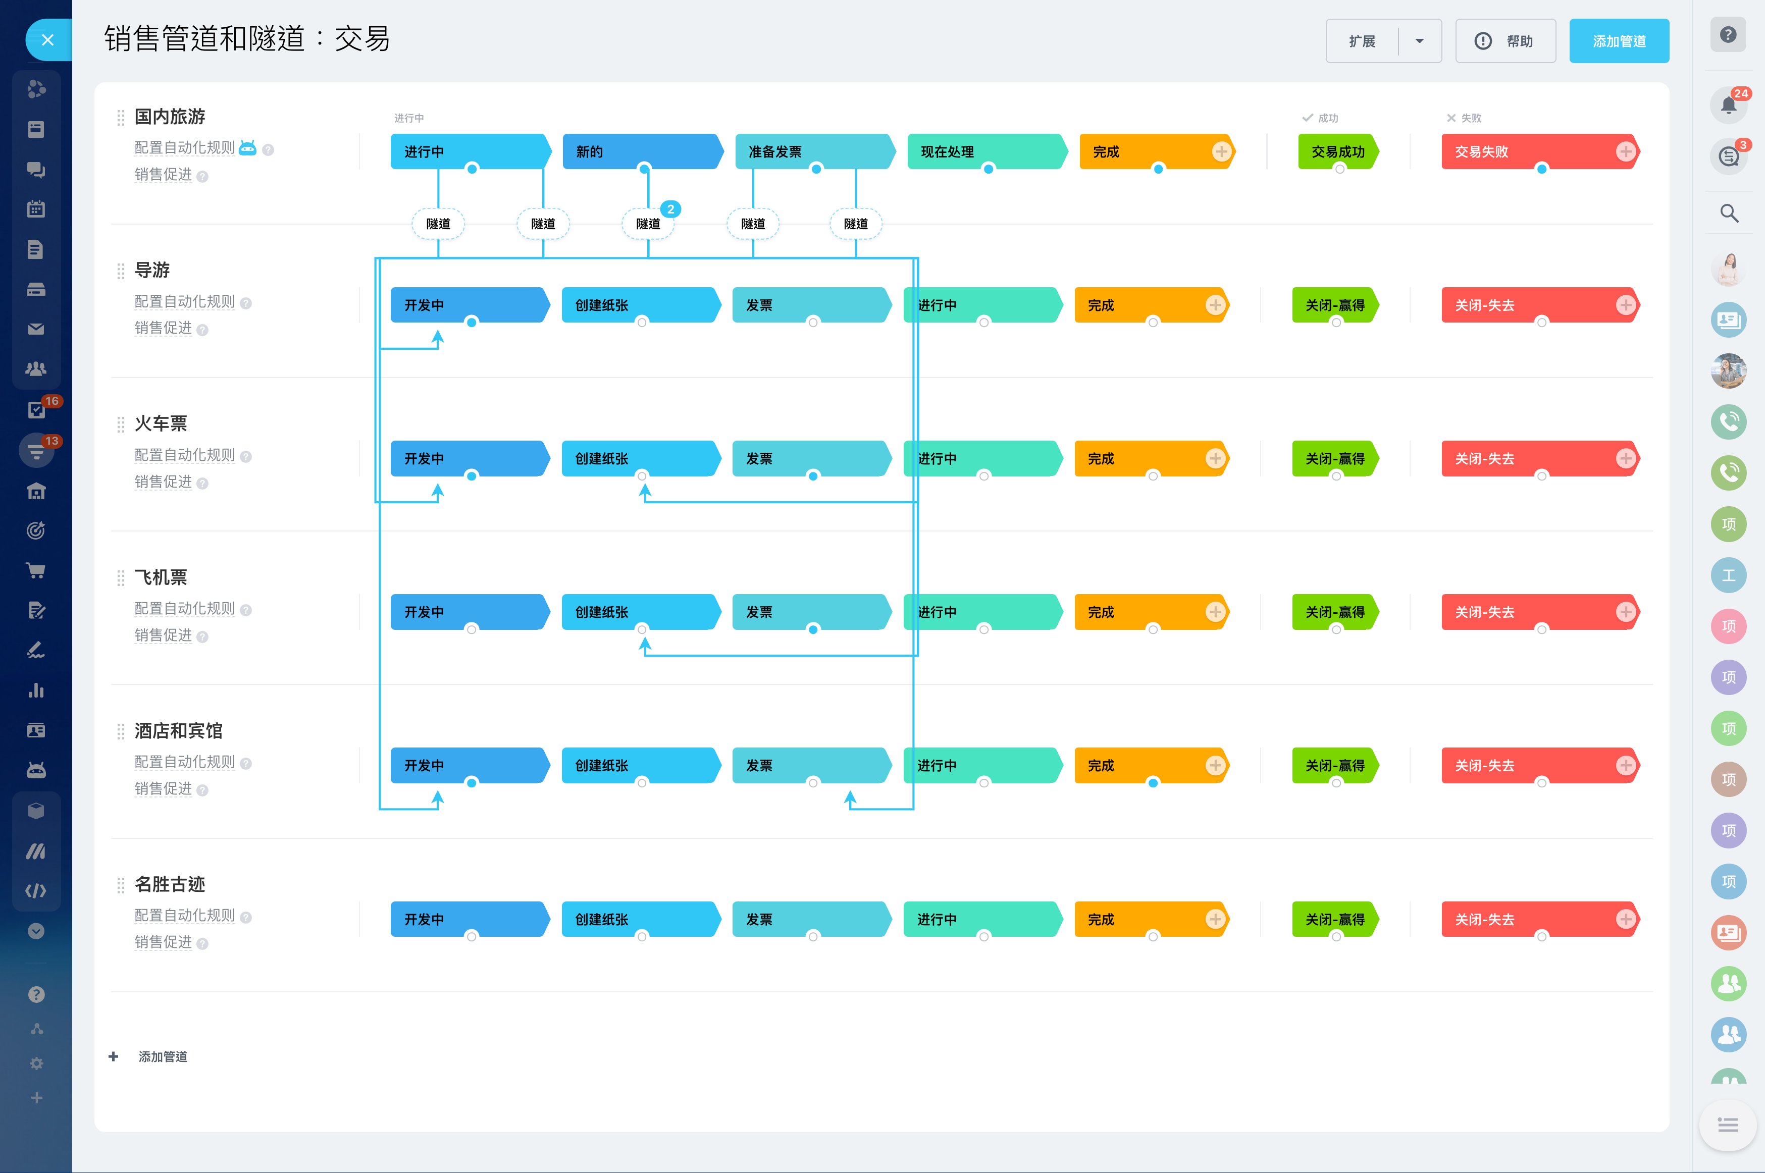Click the help question icon at top right
Screen dimensions: 1765x1173
pyautogui.click(x=1728, y=35)
